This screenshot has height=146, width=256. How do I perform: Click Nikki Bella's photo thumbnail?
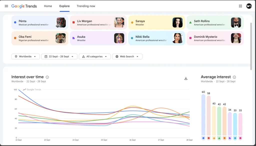click(178, 38)
